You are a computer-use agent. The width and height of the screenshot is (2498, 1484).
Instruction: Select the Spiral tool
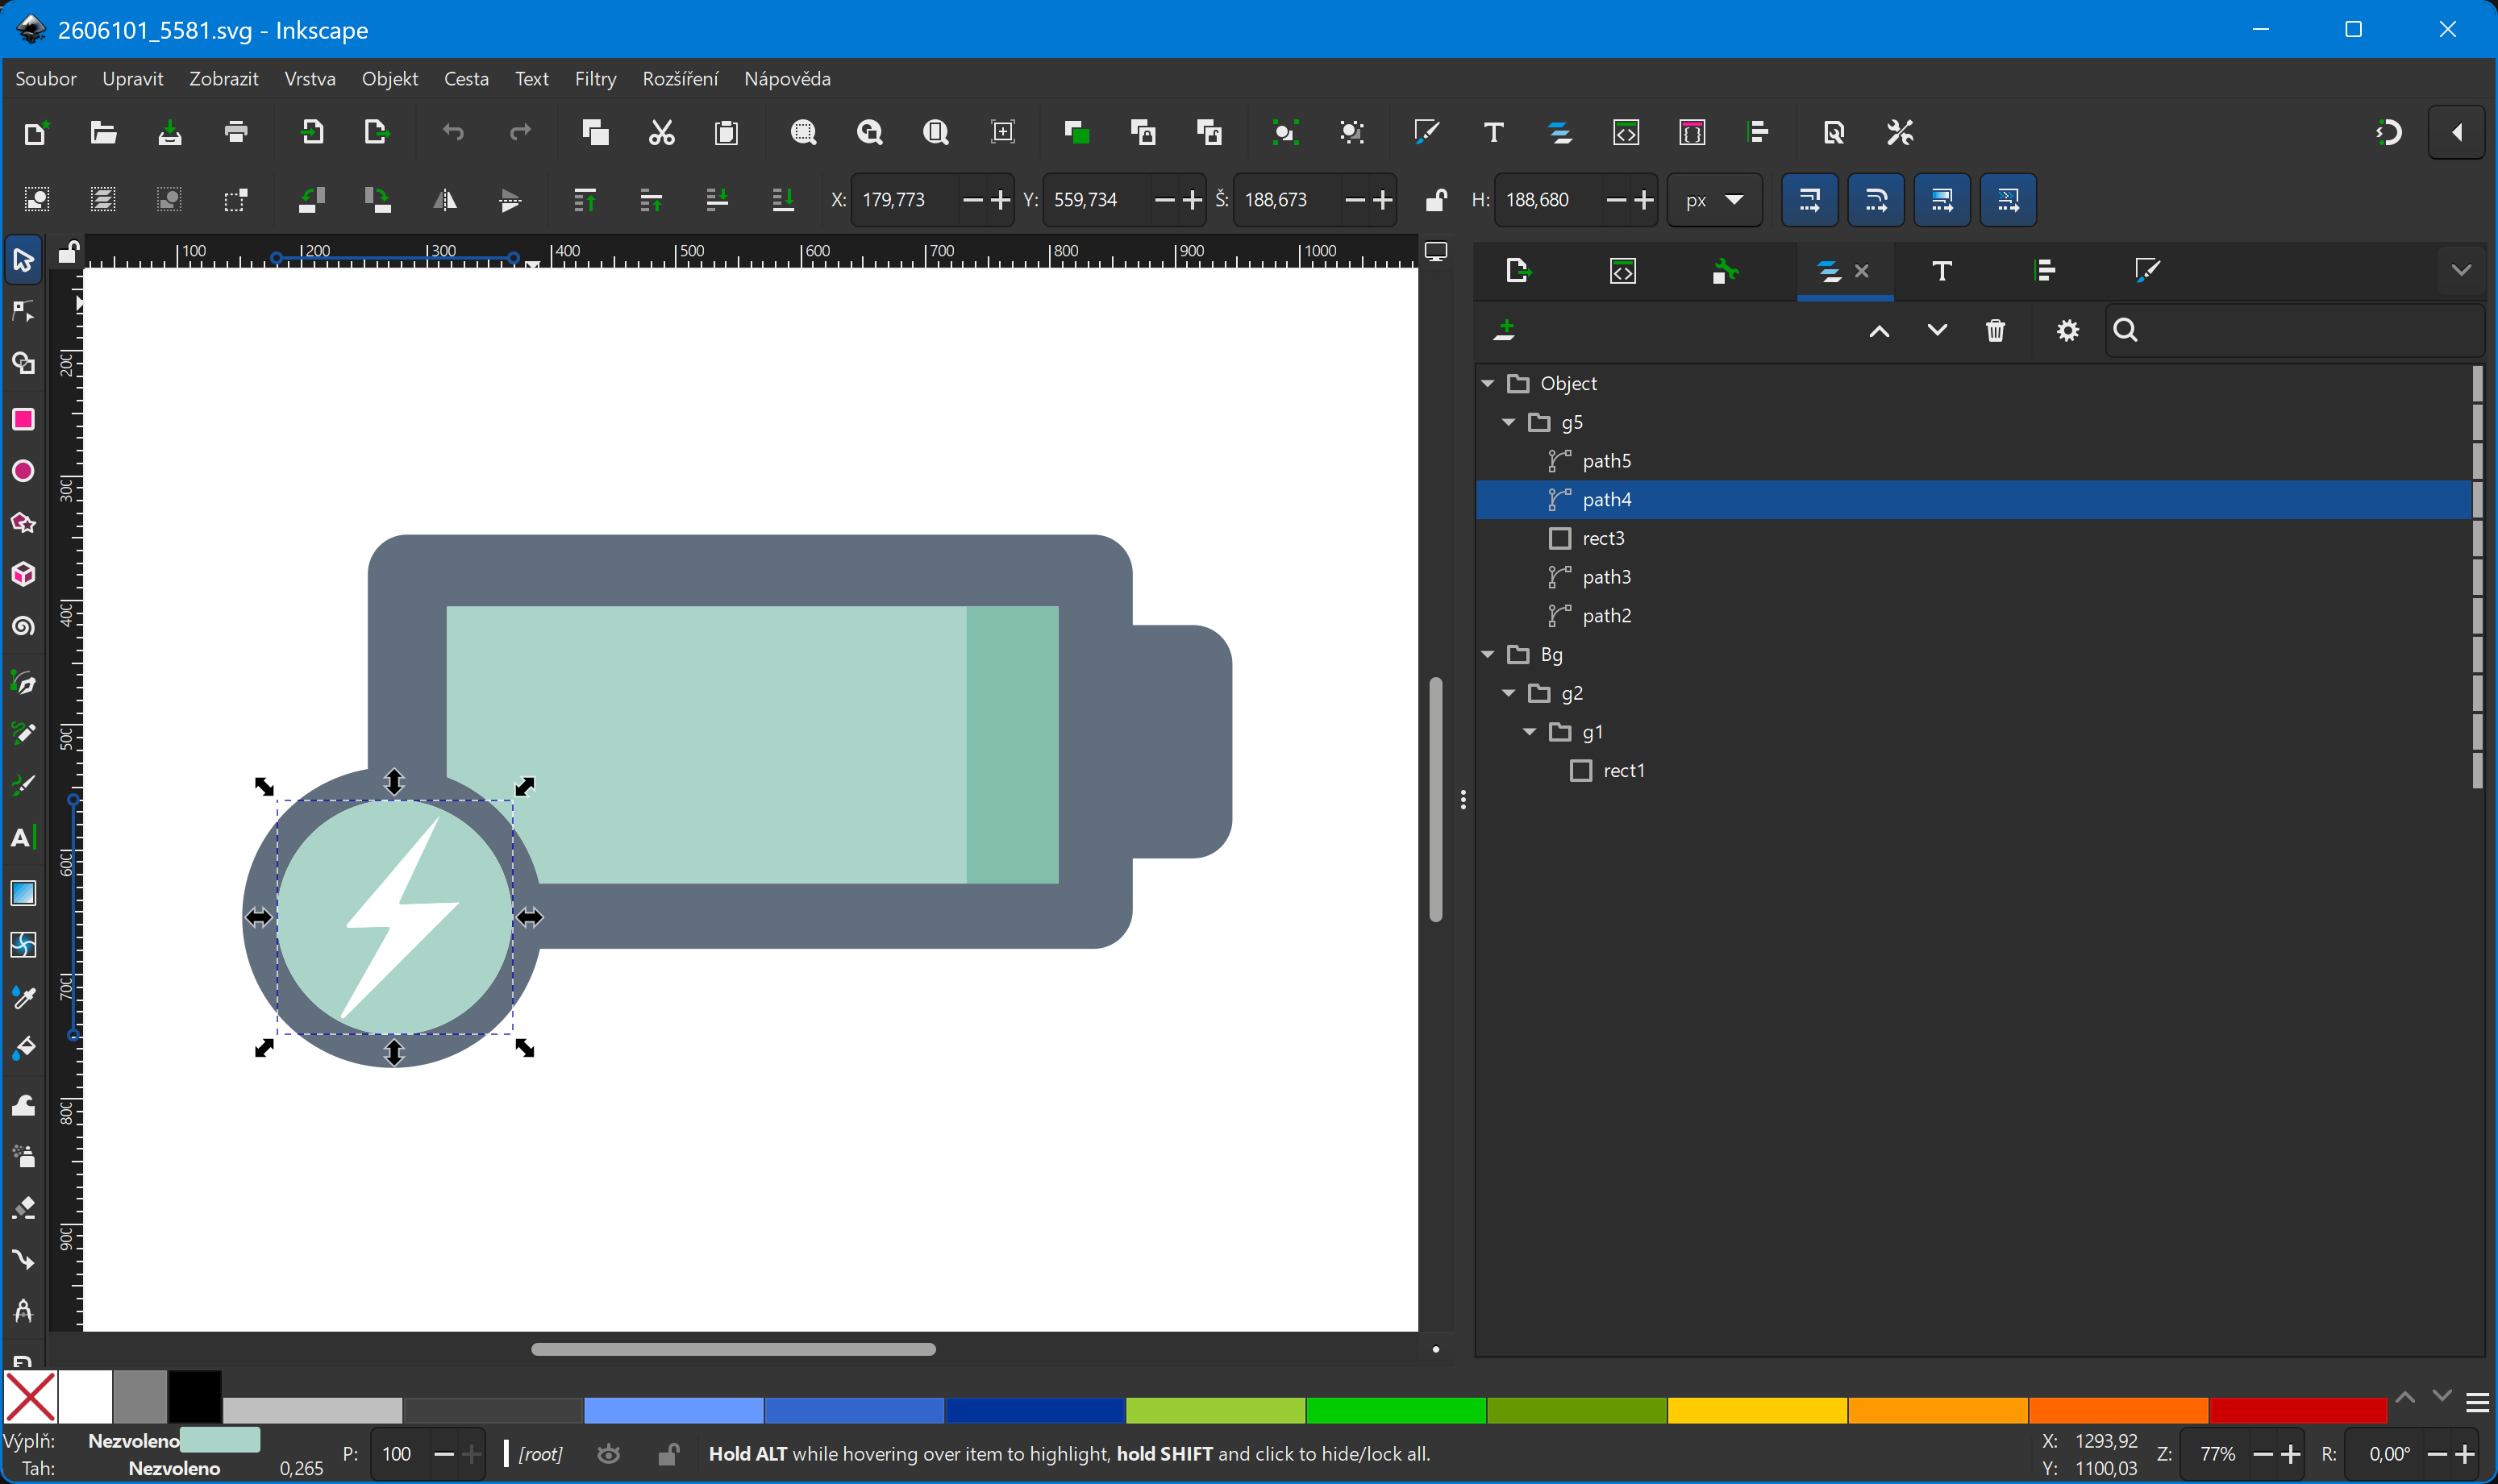click(23, 627)
